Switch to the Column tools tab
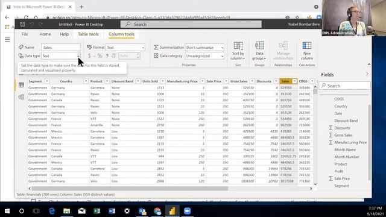The width and height of the screenshot is (386, 217). point(122,34)
